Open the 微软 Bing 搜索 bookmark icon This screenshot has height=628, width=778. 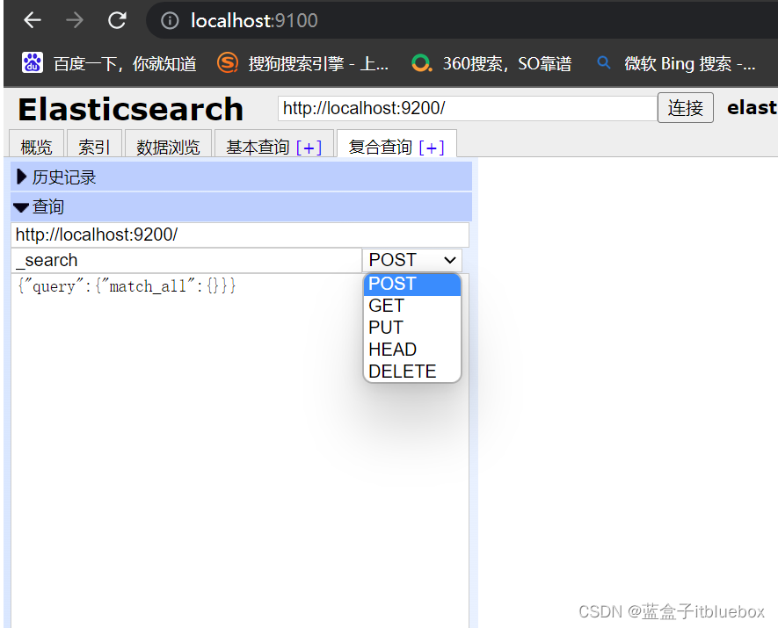[603, 62]
